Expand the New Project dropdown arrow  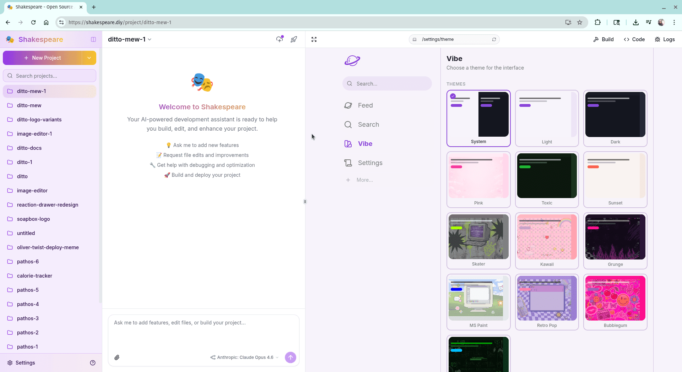point(89,58)
